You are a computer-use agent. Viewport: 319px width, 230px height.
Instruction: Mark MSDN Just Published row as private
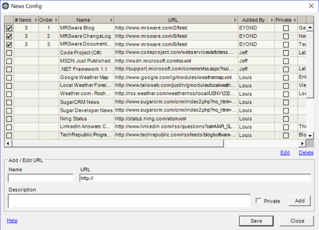tap(286, 61)
